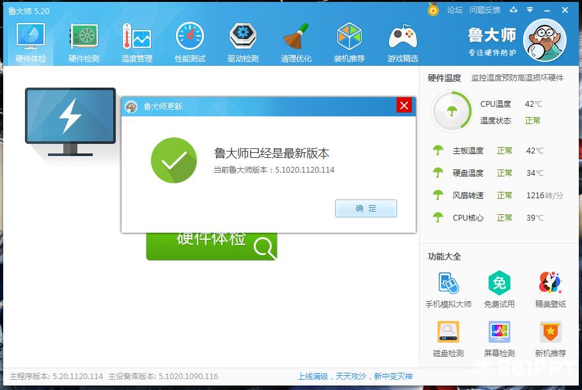582x390 pixels.
Task: Open 清理优化 tab
Action: [296, 43]
